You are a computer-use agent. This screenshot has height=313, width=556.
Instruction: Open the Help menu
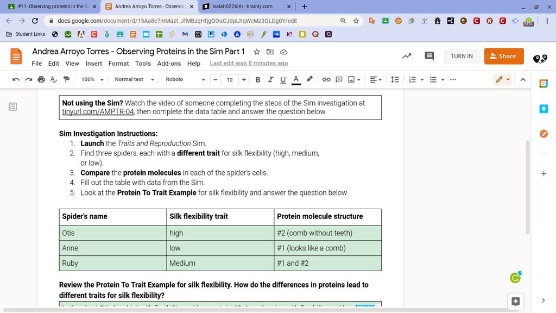[x=194, y=64]
